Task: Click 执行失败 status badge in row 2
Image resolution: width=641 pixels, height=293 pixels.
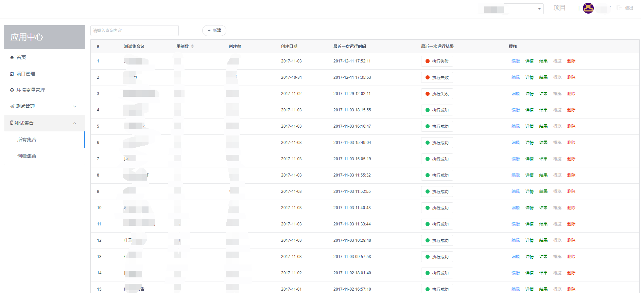Action: pyautogui.click(x=437, y=77)
